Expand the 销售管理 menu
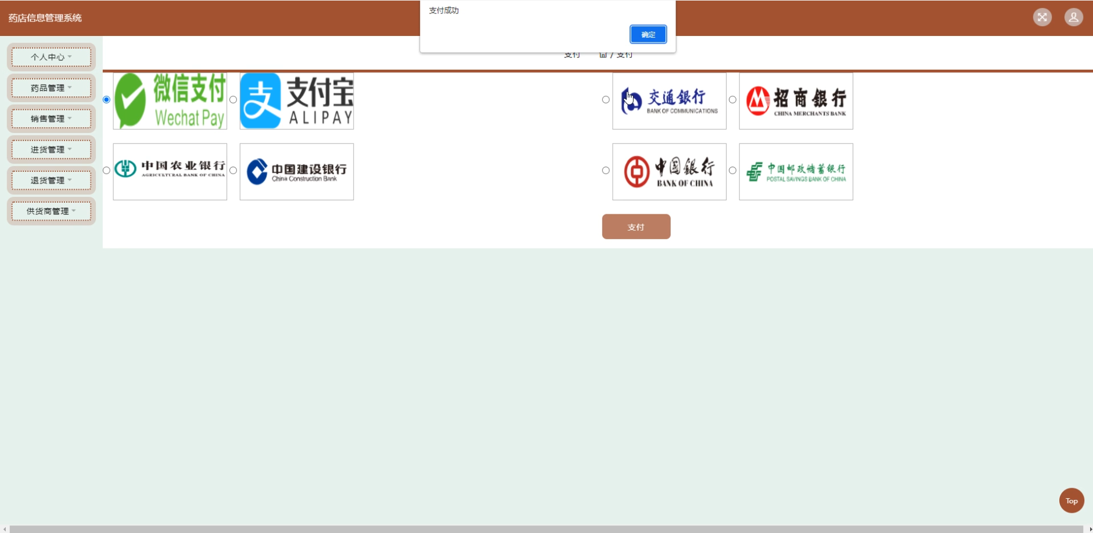Viewport: 1093px width, 533px height. (51, 118)
